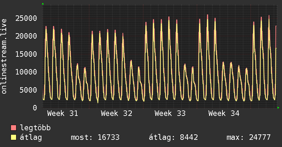Click the 10000 y-axis label
Viewport: 282px width, 147px height.
[26, 72]
